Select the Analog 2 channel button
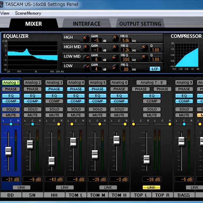203x203 pixels. tap(32, 82)
